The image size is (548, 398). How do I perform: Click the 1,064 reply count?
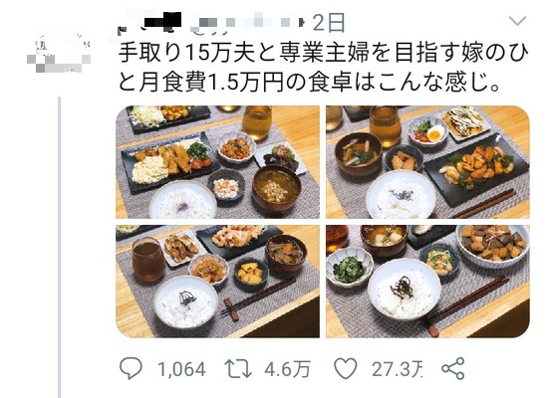point(181,369)
